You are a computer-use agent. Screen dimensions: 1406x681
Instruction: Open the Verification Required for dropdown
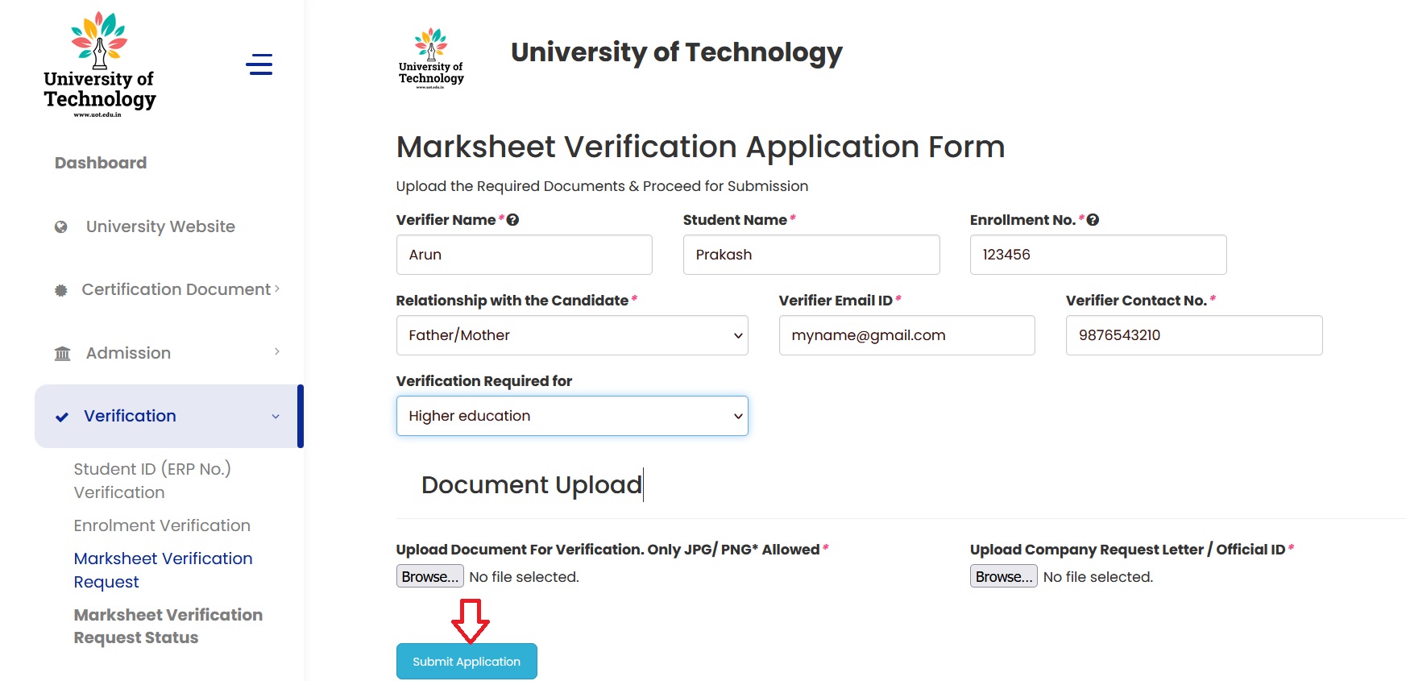tap(571, 416)
